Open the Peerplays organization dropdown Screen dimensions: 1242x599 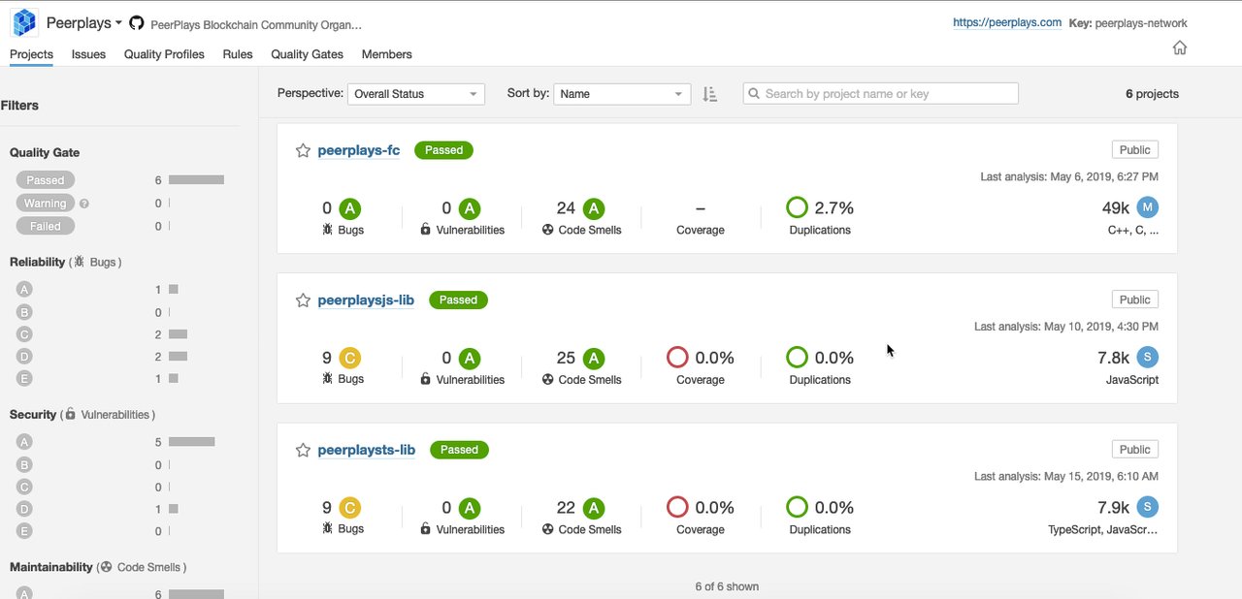coord(84,22)
